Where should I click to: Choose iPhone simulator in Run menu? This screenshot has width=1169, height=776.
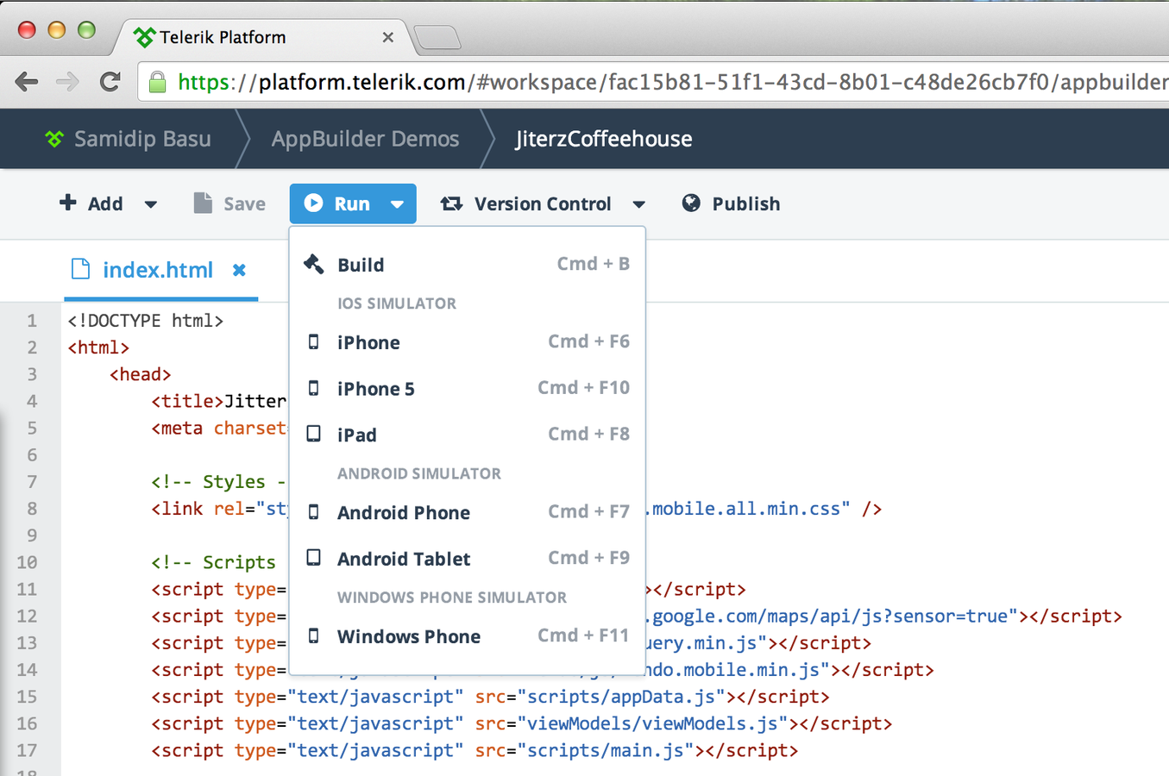(x=468, y=342)
